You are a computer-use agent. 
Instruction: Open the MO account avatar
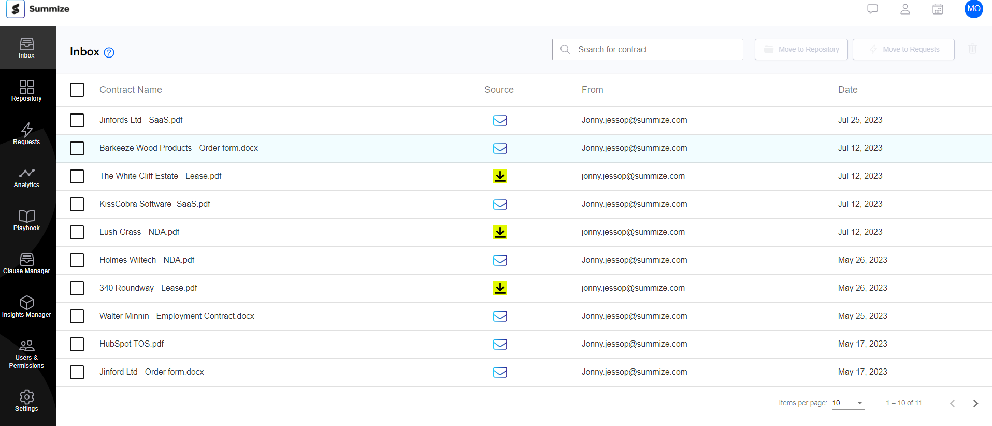[x=974, y=9]
